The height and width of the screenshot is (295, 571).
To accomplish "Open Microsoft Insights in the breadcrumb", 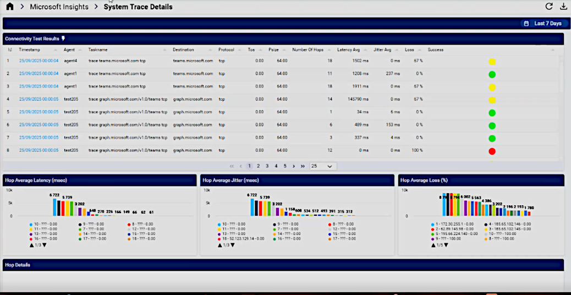I will tap(59, 7).
